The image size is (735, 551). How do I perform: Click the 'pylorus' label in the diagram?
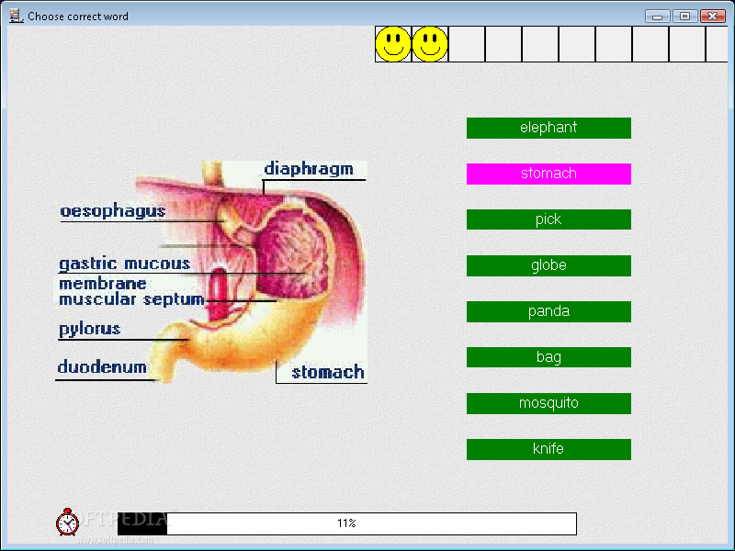pyautogui.click(x=89, y=329)
